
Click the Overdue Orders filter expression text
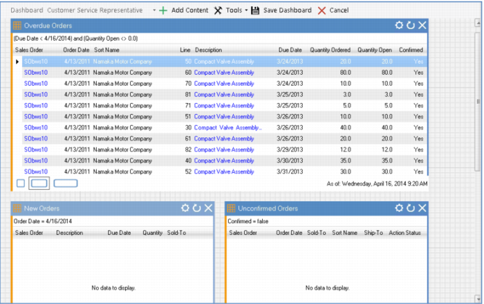click(75, 39)
